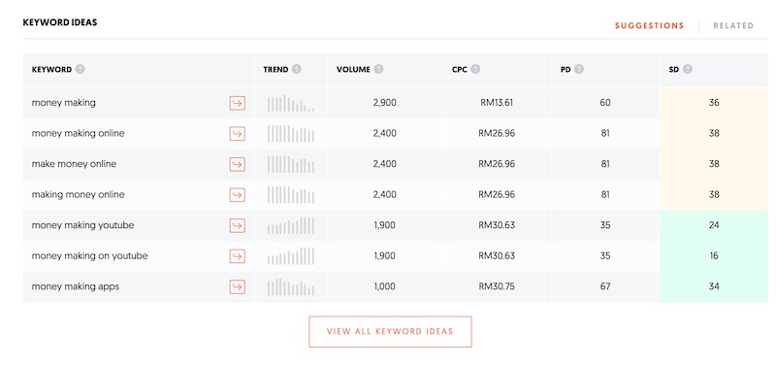This screenshot has width=776, height=367.
Task: Click CPC value RM13.61
Action: point(497,103)
